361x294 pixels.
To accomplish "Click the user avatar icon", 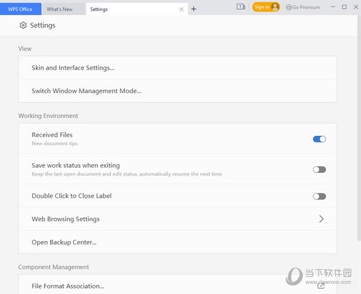I will pyautogui.click(x=275, y=7).
